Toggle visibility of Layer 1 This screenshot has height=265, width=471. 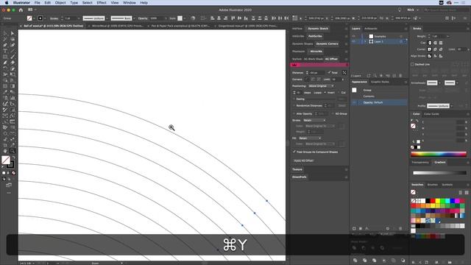(x=354, y=41)
